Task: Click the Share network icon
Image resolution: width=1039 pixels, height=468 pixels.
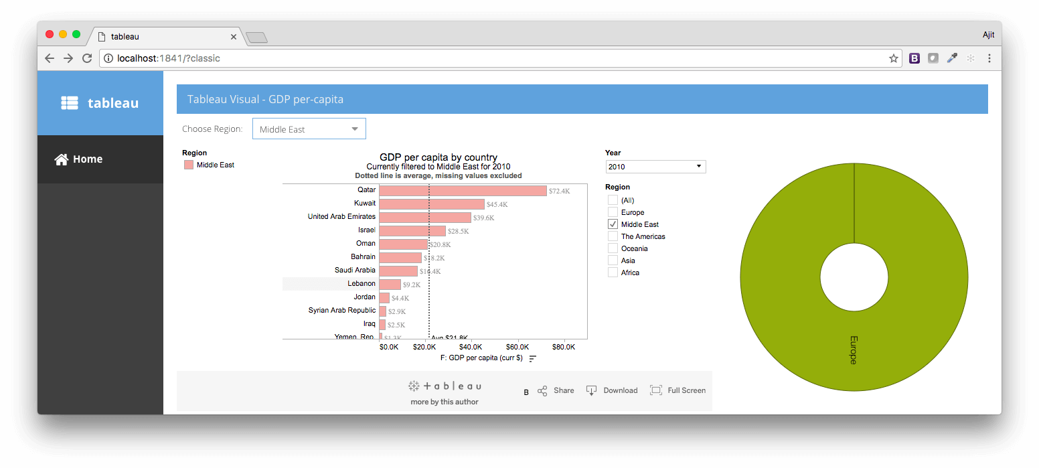Action: (x=543, y=390)
